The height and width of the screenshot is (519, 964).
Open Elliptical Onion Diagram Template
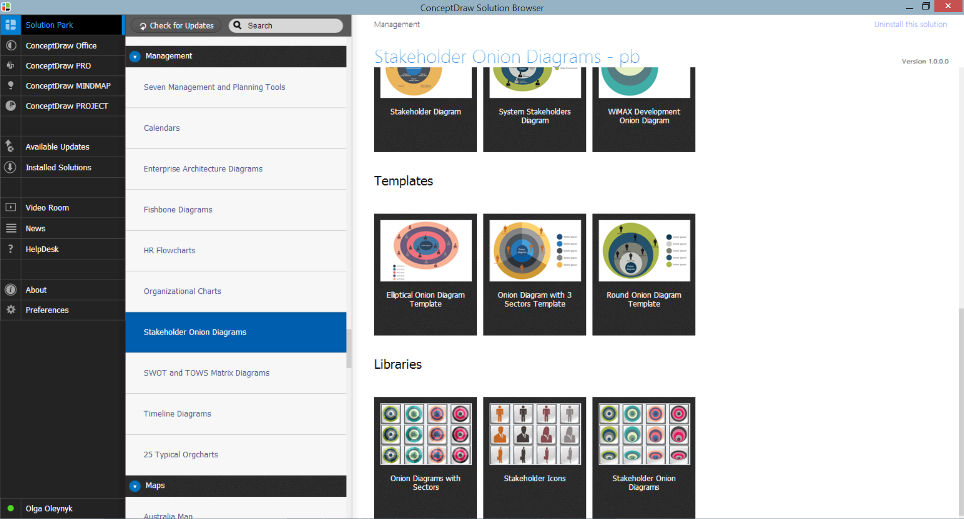(425, 274)
